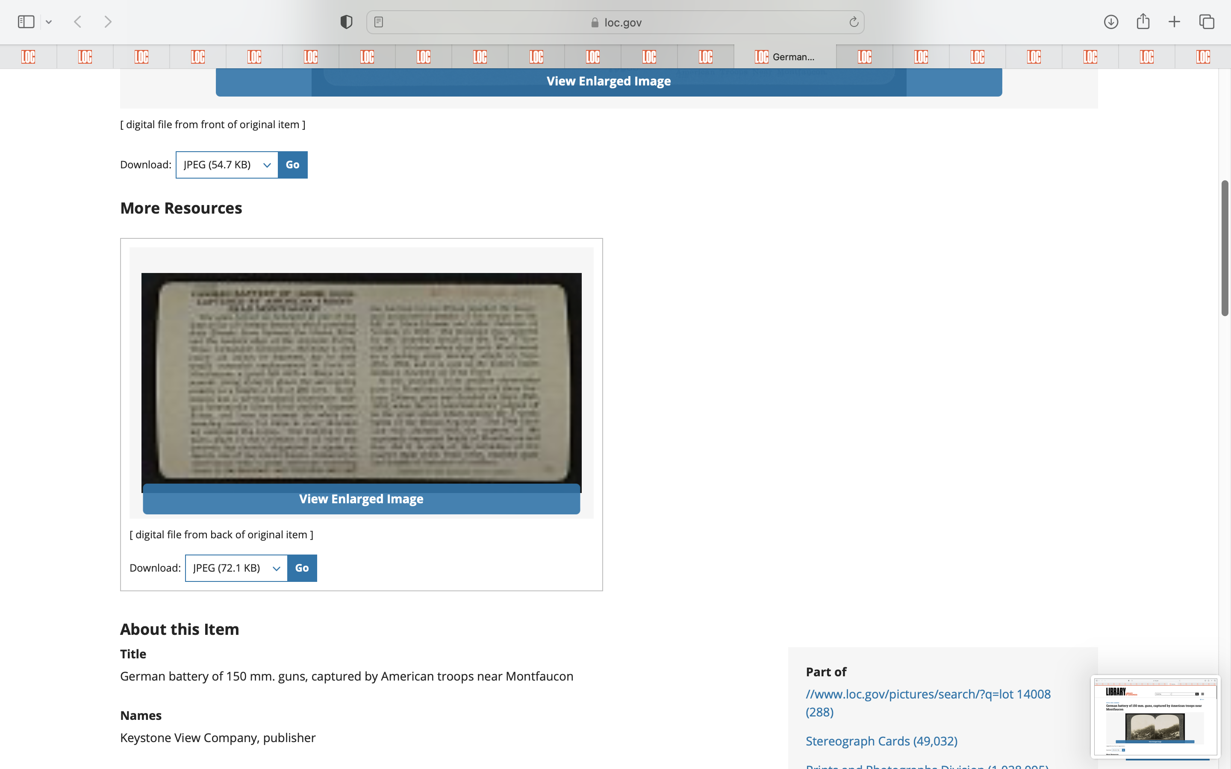Click the screenshot preview thumbnail in corner
The image size is (1231, 769).
1154,716
